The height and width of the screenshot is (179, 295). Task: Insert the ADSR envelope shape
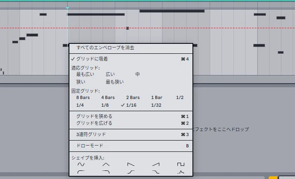click(x=181, y=172)
